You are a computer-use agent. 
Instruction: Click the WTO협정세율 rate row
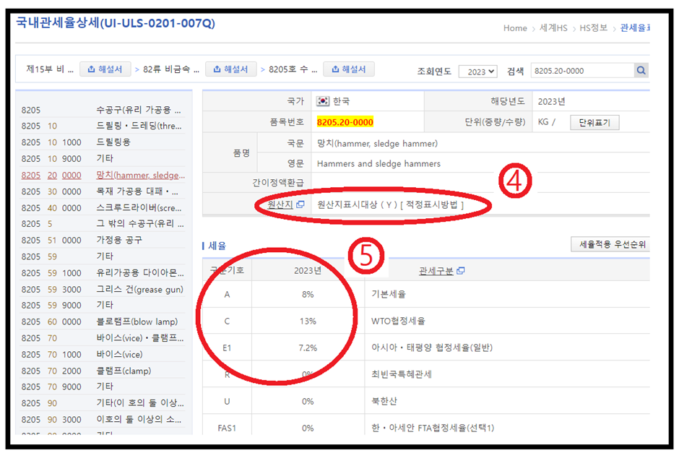tap(426, 321)
